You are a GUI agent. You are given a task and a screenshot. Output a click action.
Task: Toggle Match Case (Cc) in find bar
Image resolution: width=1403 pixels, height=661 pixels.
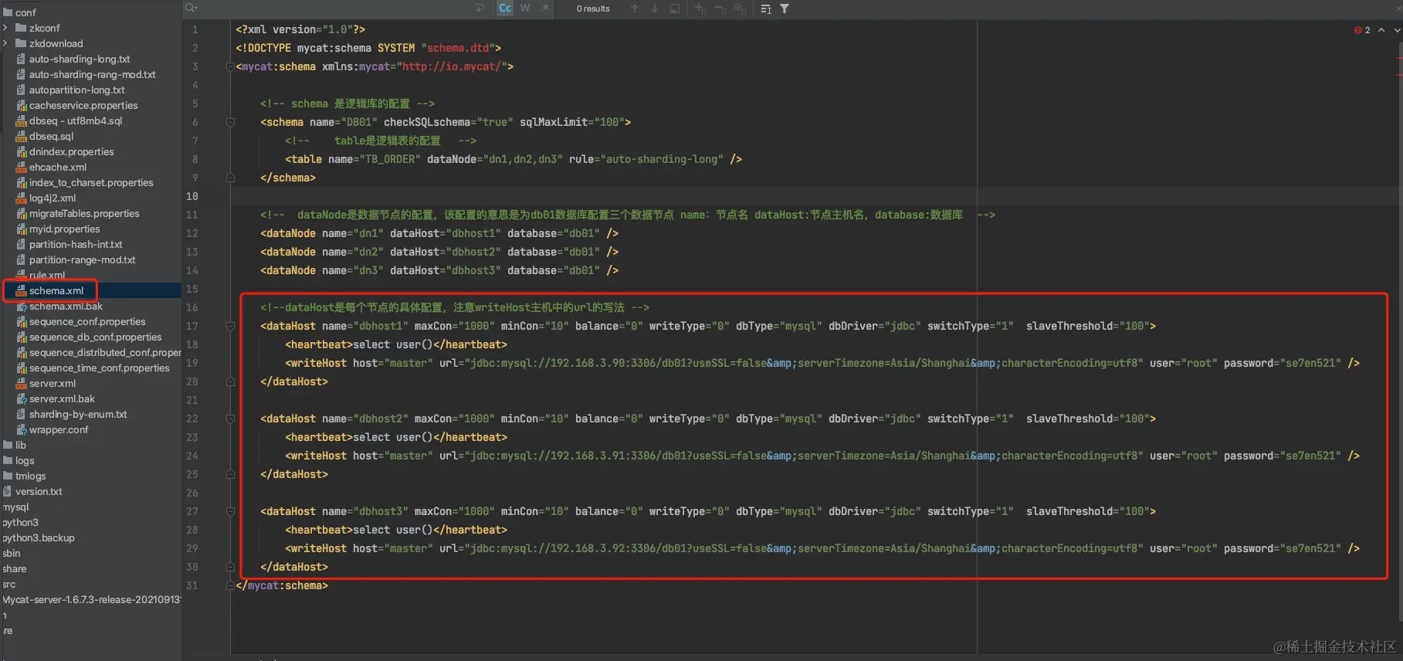505,8
